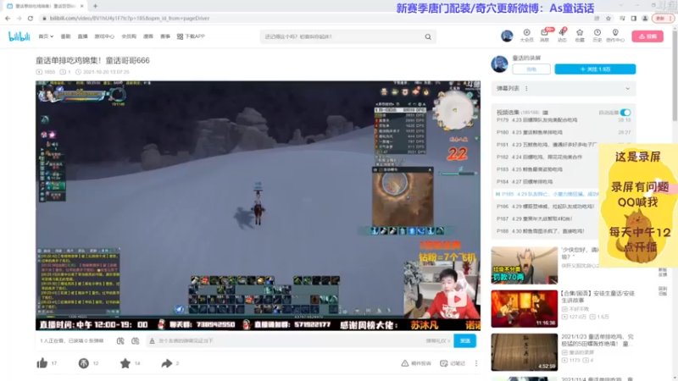This screenshot has width=678, height=381.
Task: Play episode P179 in the playlist
Action: (564, 120)
